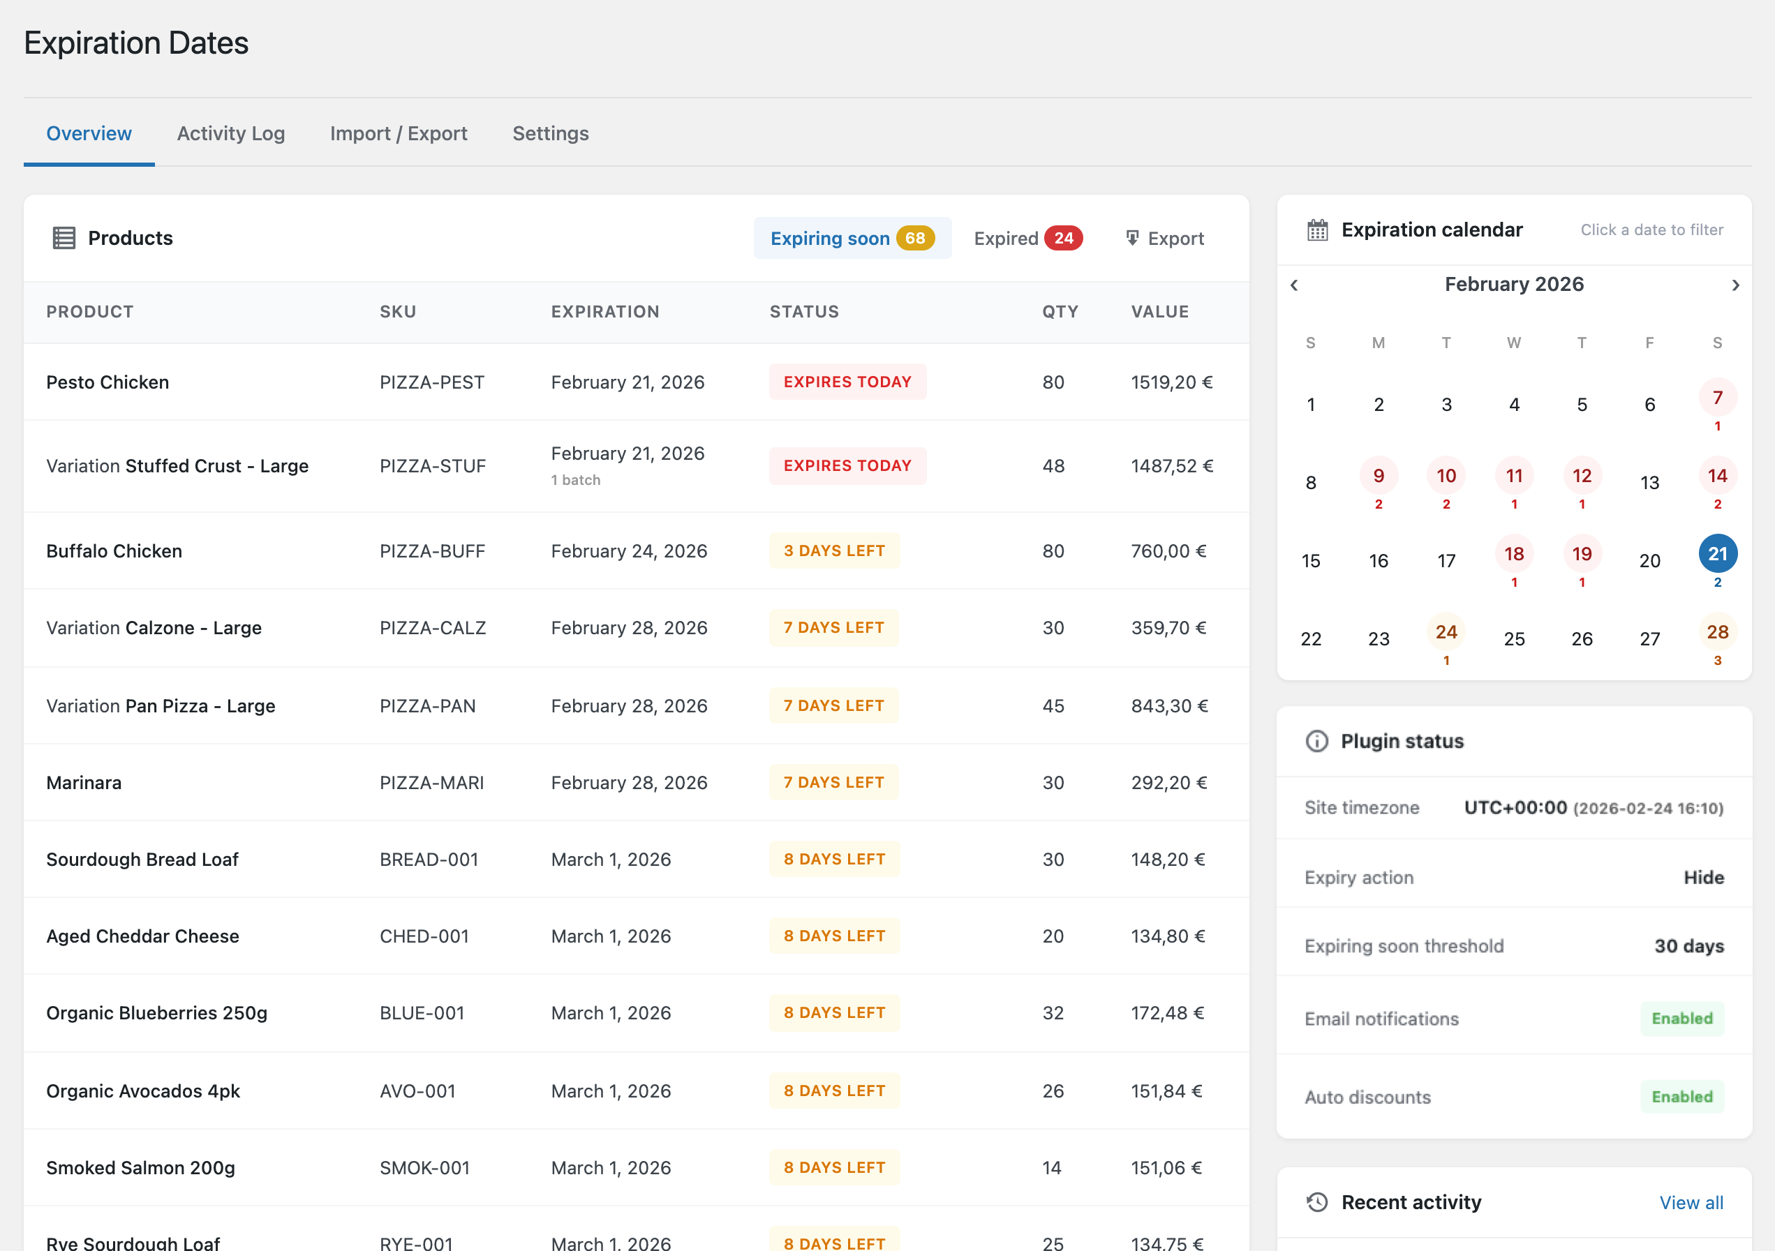
Task: Open the Pesto Chicken product row
Action: tap(107, 382)
